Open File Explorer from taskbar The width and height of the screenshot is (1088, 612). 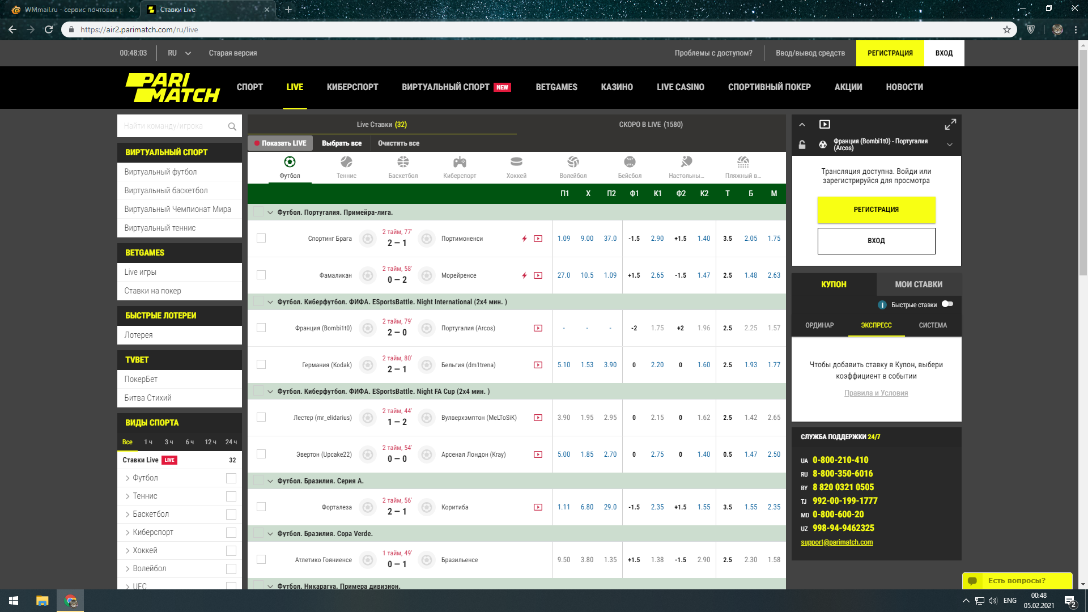click(x=42, y=601)
